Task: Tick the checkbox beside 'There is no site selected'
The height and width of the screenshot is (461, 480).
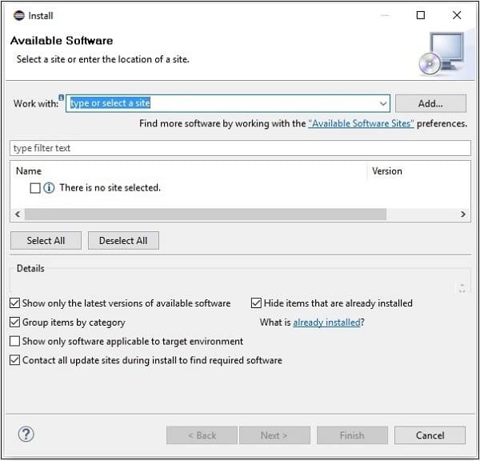Action: click(x=35, y=188)
